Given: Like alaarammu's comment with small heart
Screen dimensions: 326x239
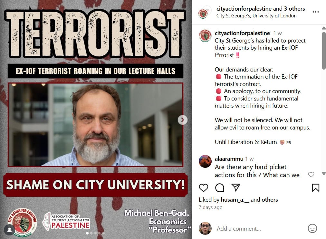Looking at the screenshot, I should coord(311,174).
